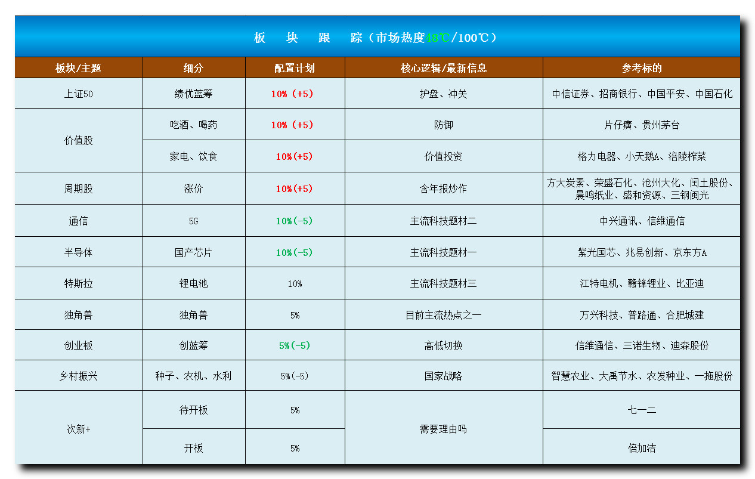
Task: Click the 主流科技题材二 cell
Action: coord(444,221)
